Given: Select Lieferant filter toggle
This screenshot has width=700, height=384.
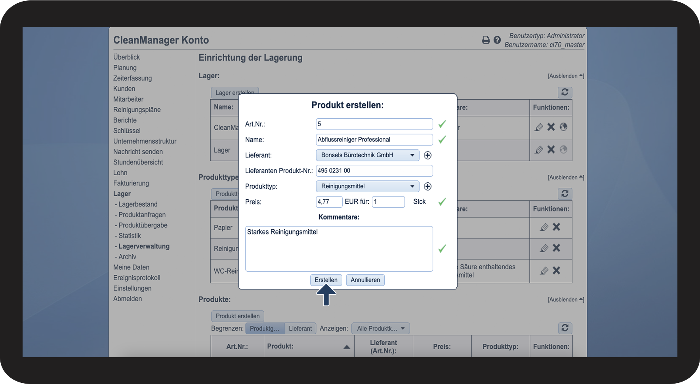Looking at the screenshot, I should point(300,328).
